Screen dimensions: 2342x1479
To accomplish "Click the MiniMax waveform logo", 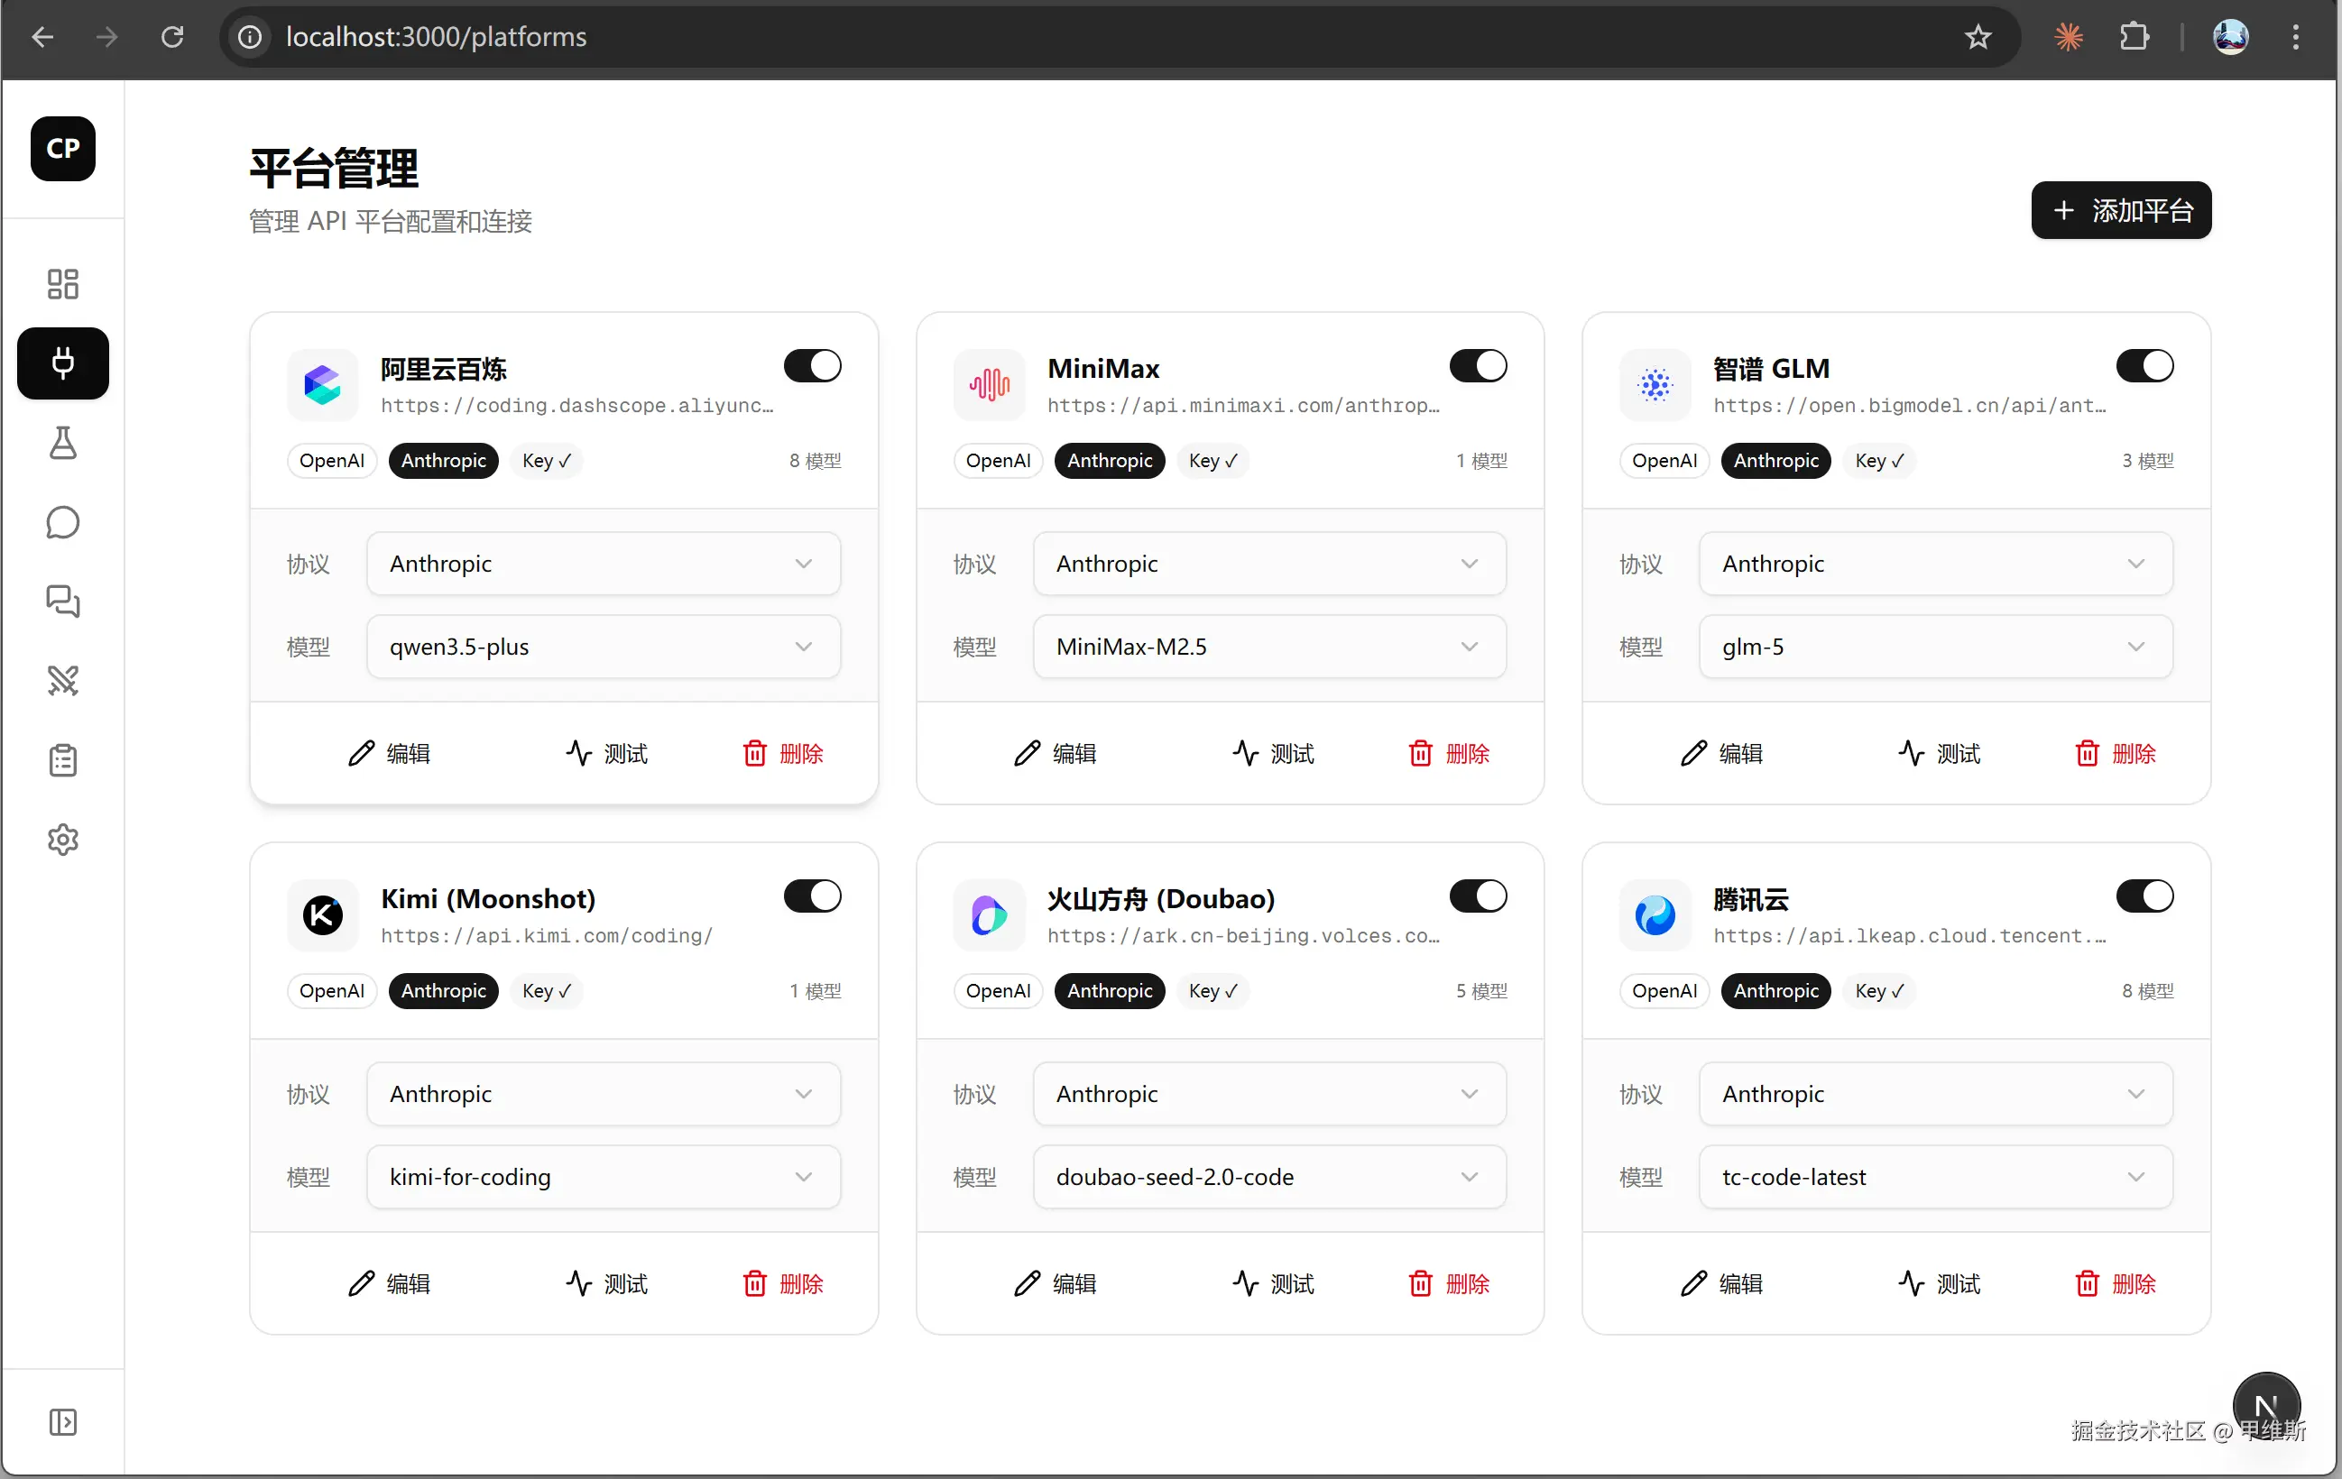I will click(988, 385).
